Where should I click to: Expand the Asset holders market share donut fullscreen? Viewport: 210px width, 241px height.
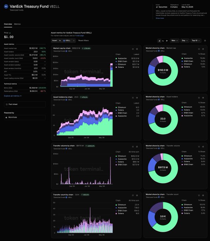[199, 98]
